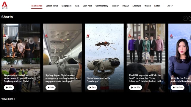The image size is (191, 107).
Task: Click the previous arrow in Shorts carousel
Action: point(185,18)
